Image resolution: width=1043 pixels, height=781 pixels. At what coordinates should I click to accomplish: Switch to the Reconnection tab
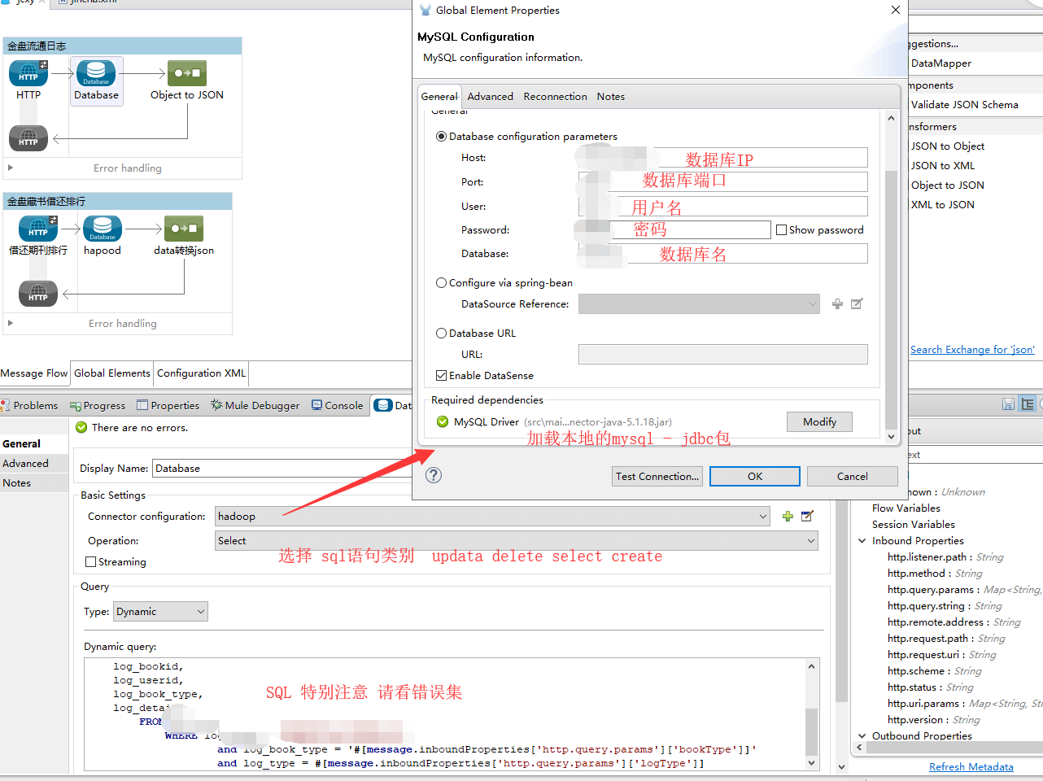[x=556, y=97]
